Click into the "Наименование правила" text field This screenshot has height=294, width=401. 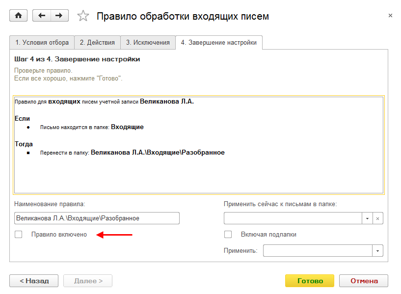pos(97,218)
